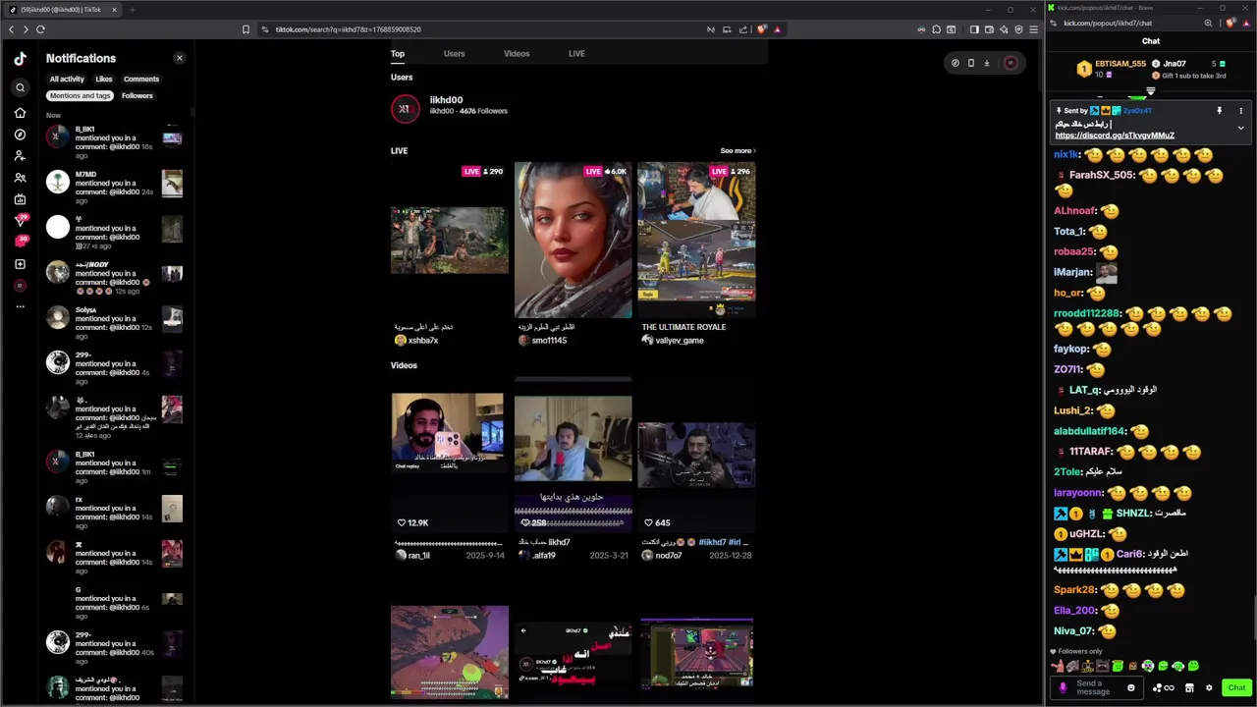Screen dimensions: 1257x707
Task: Open the nod7o7 video with 645 likes
Action: click(696, 455)
